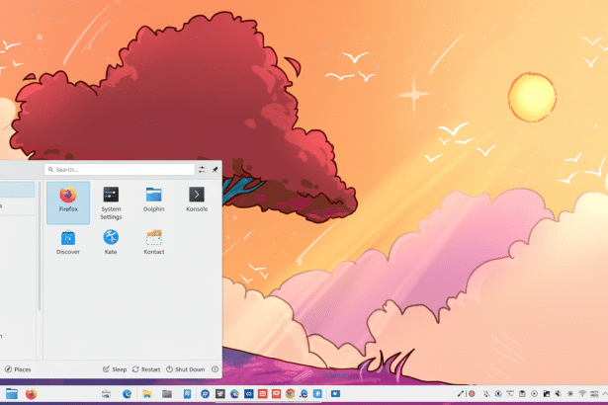Open the yellow folder taskbar icon
Viewport: 608px width, 405px height.
pos(147,394)
